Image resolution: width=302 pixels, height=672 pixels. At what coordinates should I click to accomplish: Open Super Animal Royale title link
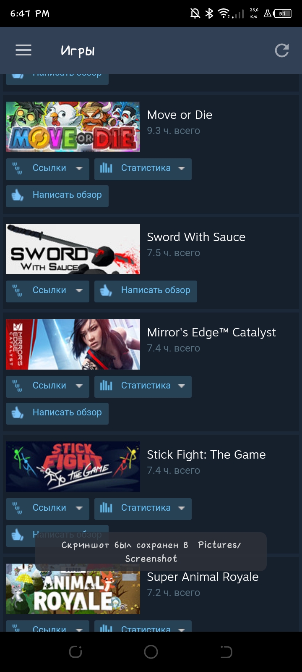(203, 577)
